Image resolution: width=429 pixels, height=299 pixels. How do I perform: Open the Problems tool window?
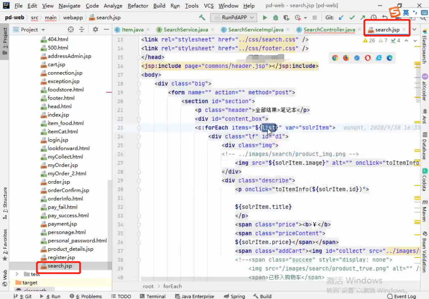(x=86, y=296)
